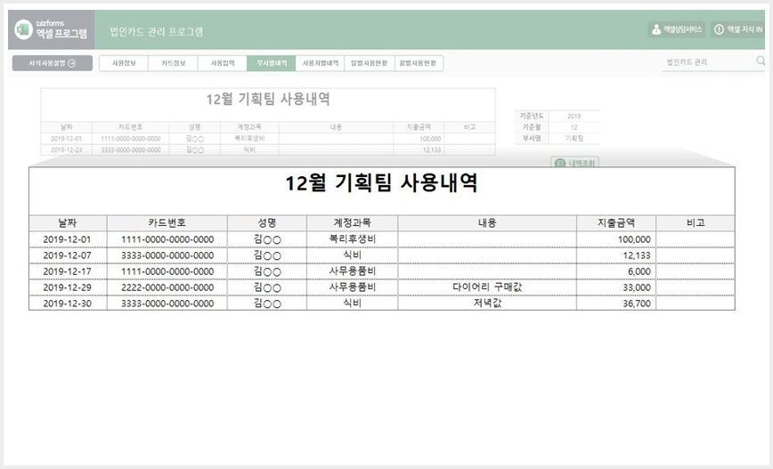Click the 다이어리 구매값 content cell

tap(487, 287)
